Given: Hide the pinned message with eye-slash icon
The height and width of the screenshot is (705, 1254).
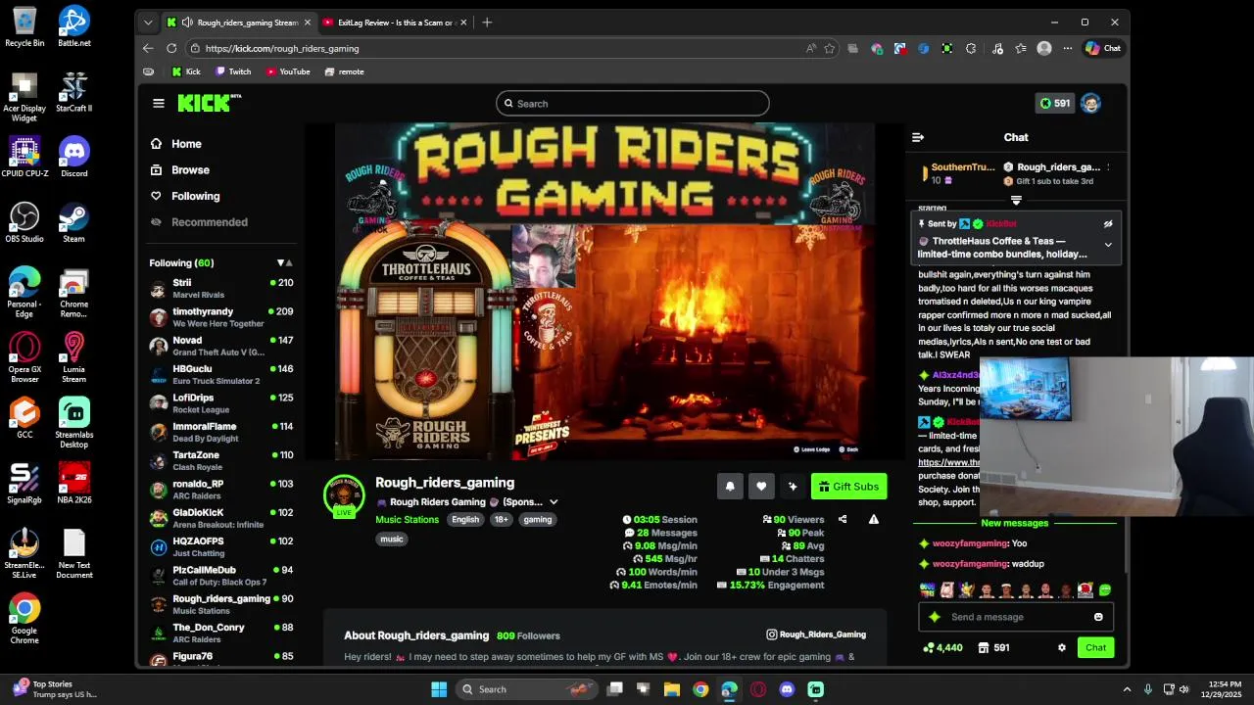Looking at the screenshot, I should pos(1108,224).
